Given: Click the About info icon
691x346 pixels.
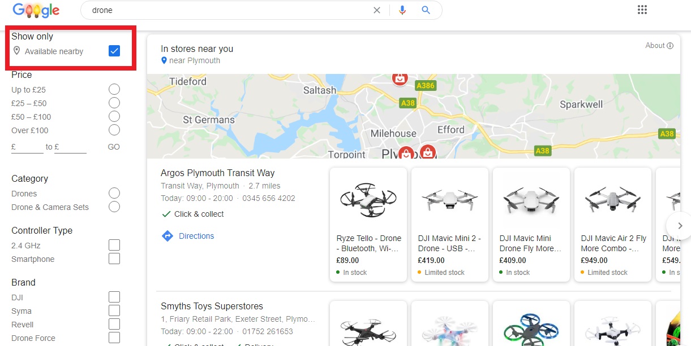Looking at the screenshot, I should [x=670, y=46].
